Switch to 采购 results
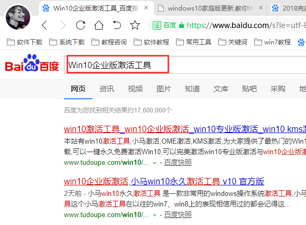 (277, 89)
